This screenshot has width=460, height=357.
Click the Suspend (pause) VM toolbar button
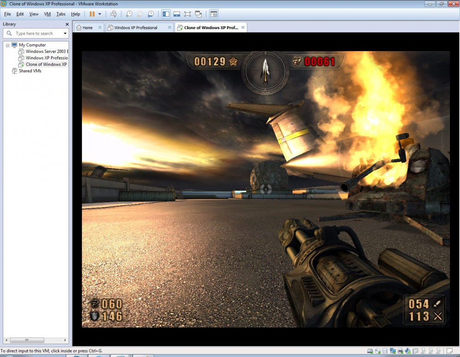coord(92,14)
